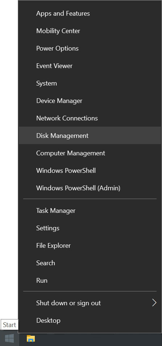Open the highlighted Disk Management entry
Image resolution: width=162 pixels, height=346 pixels.
(x=90, y=135)
